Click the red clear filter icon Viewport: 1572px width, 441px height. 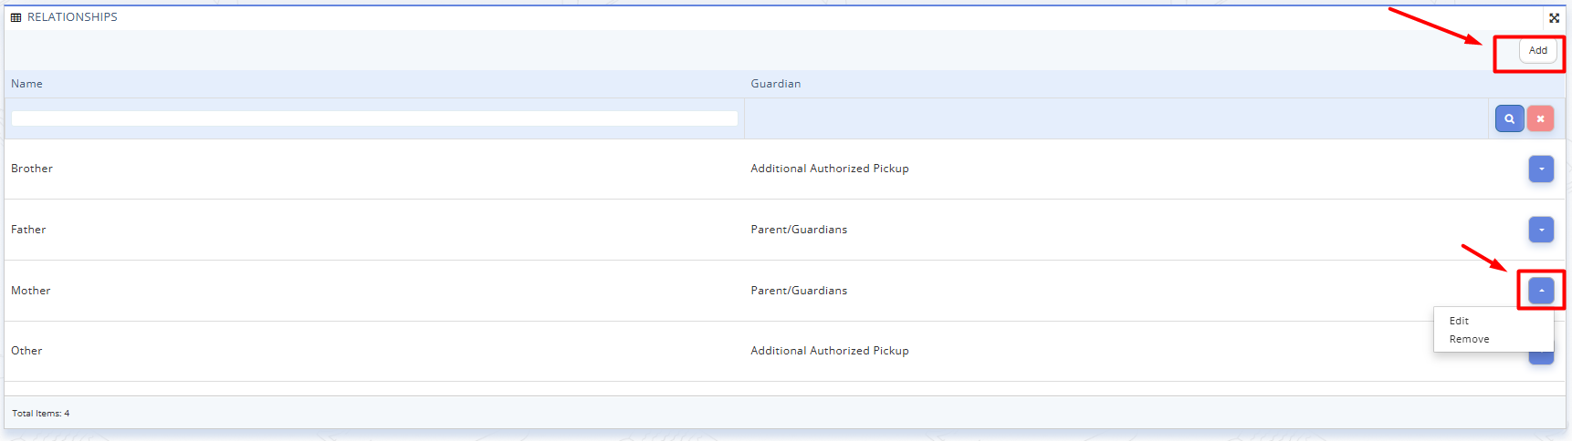point(1540,118)
